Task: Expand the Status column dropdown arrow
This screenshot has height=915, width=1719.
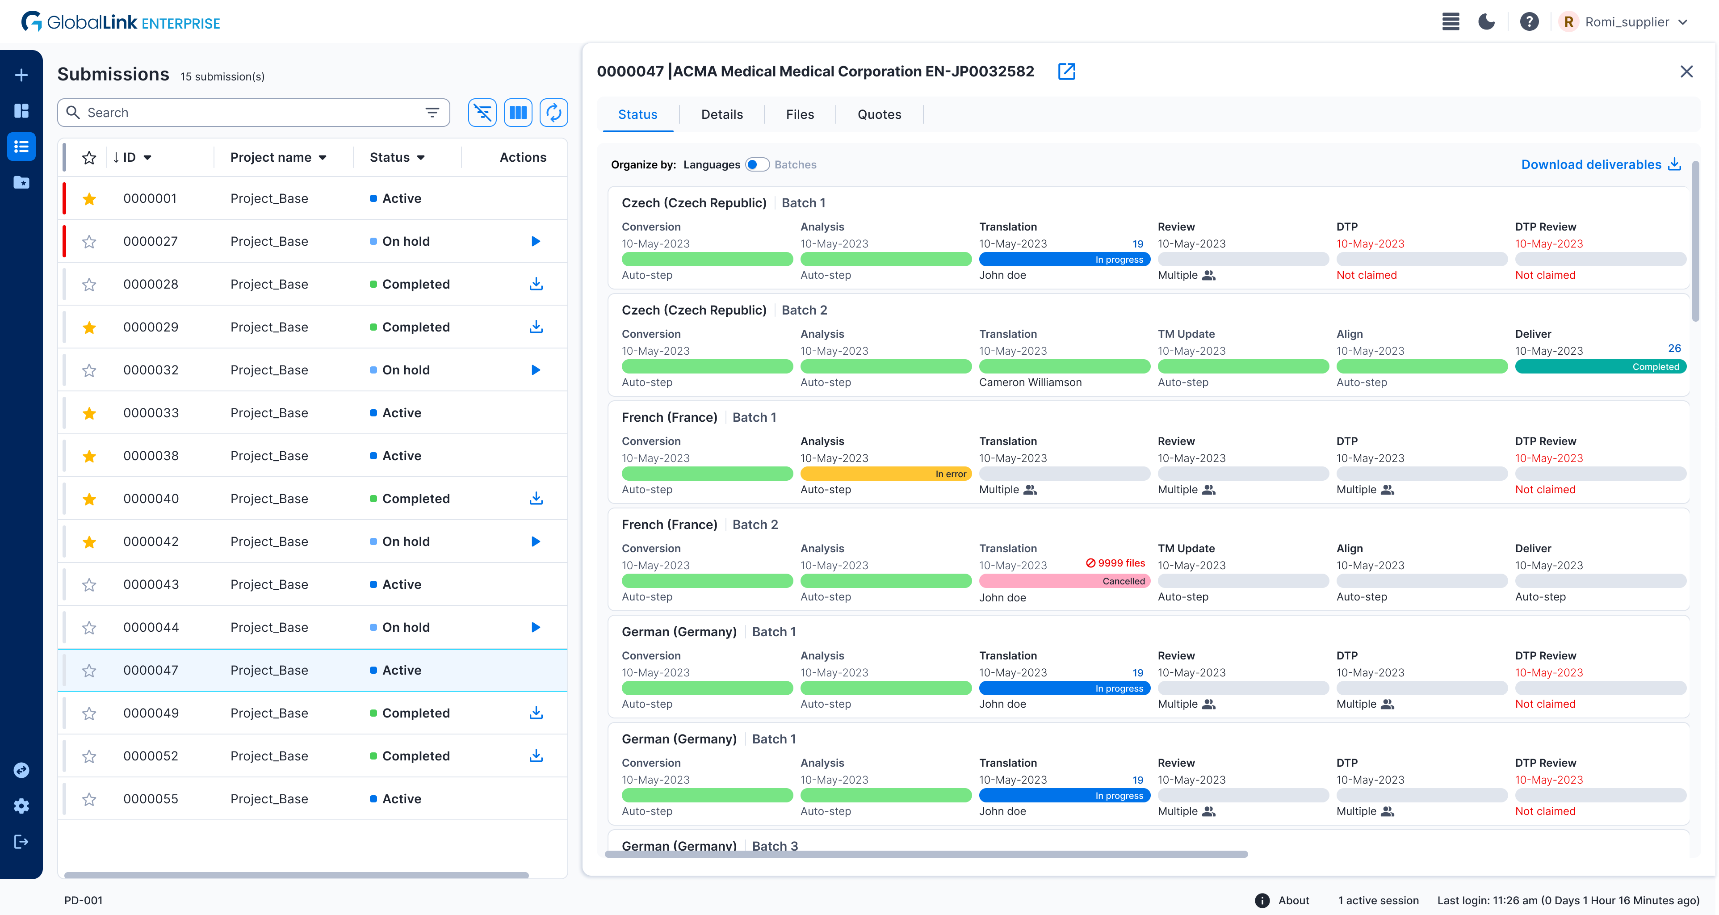Action: point(421,158)
